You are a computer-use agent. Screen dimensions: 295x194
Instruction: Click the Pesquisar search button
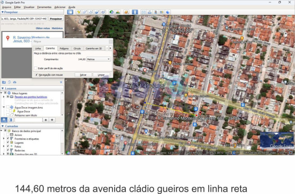pos(56,19)
